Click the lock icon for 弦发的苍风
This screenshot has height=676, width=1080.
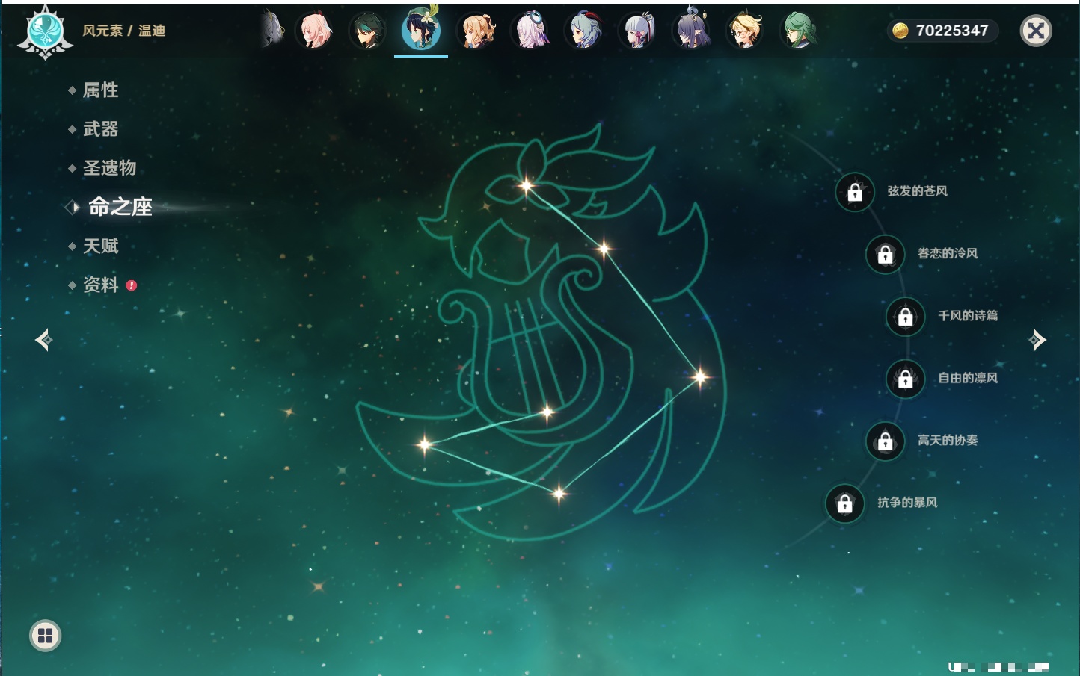coord(855,192)
